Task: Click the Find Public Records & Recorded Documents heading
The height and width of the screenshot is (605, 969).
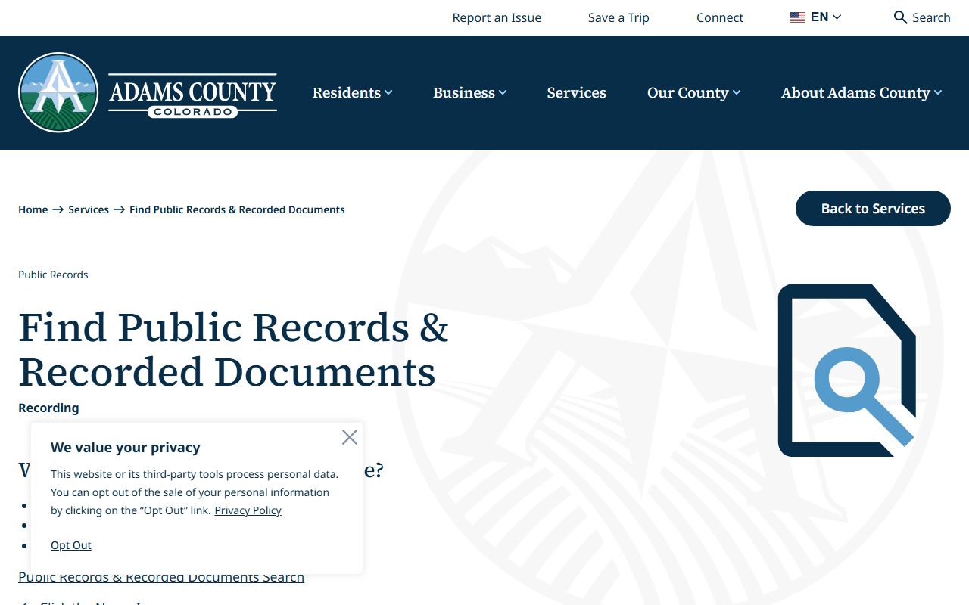Action: [x=233, y=349]
